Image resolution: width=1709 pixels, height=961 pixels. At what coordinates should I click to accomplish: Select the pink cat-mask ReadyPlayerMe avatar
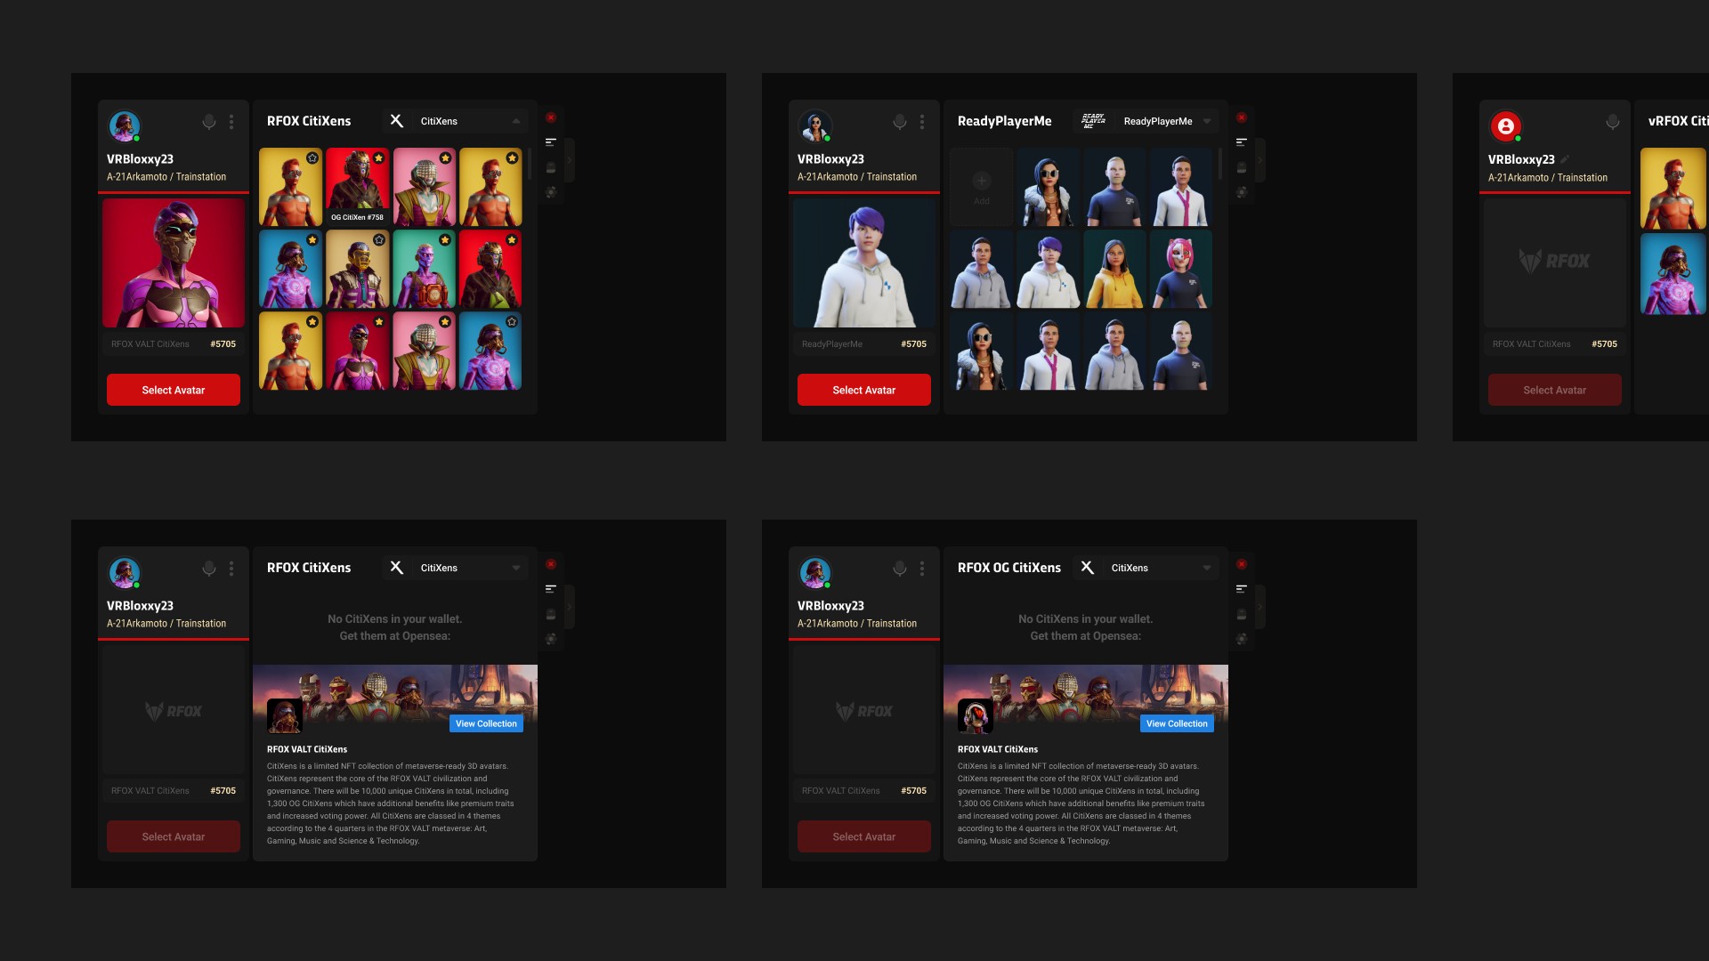(x=1181, y=270)
